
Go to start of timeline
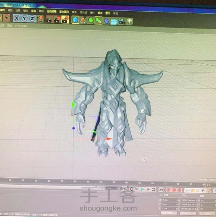coord(124,189)
